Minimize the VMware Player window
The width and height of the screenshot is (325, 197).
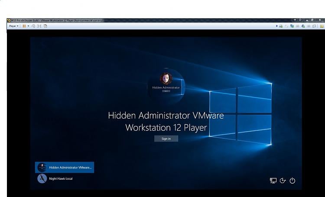click(x=307, y=20)
